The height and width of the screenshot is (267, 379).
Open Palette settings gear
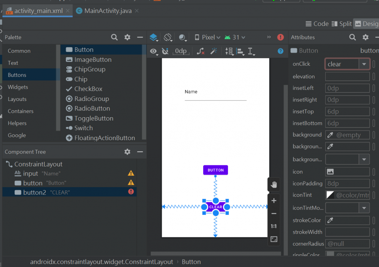tap(127, 37)
